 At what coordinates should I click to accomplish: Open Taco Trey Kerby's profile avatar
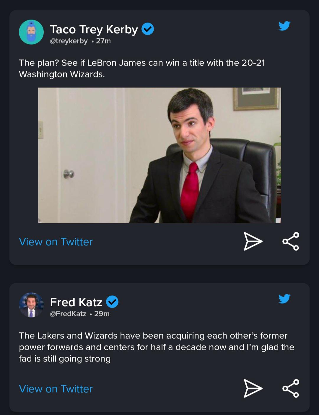tap(31, 32)
